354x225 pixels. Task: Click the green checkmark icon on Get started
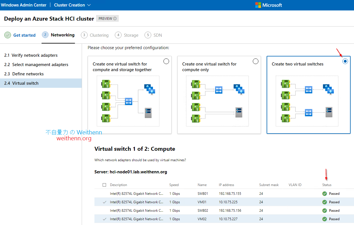pyautogui.click(x=7, y=35)
